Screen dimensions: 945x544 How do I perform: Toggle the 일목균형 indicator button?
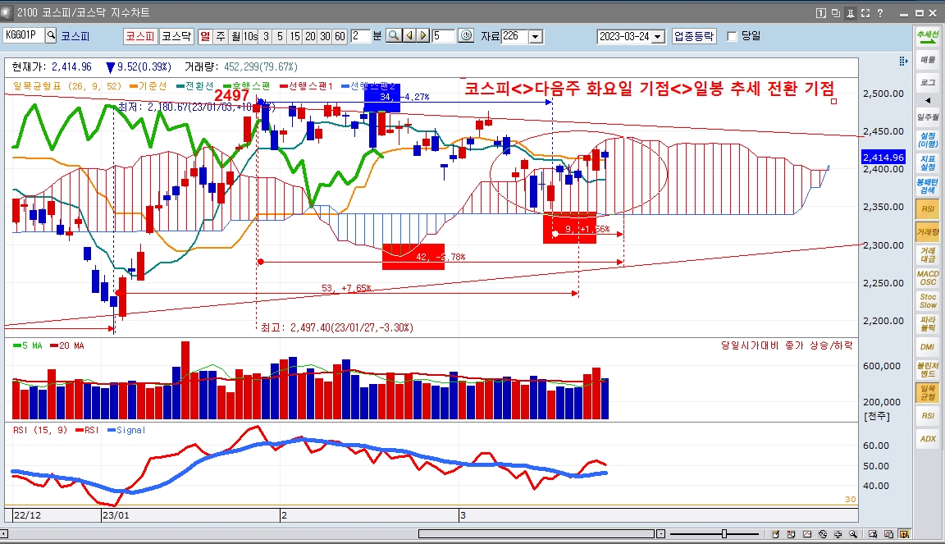coord(927,392)
